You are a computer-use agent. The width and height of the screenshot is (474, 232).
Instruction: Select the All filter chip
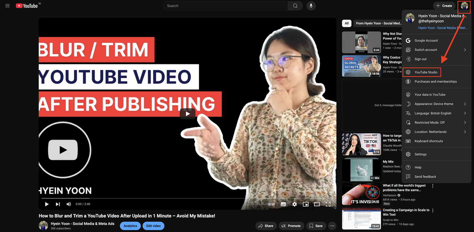tap(347, 23)
